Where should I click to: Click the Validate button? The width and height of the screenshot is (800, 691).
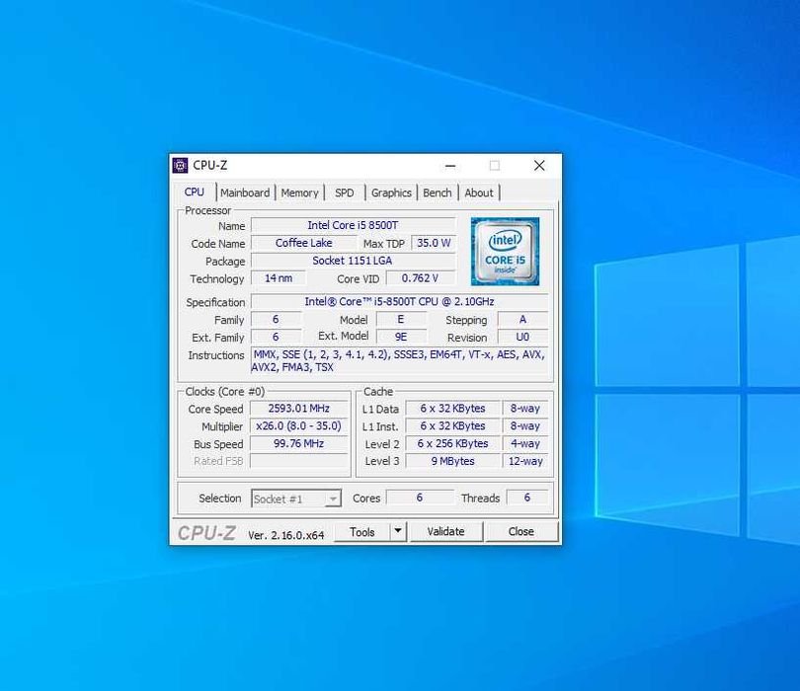[445, 531]
